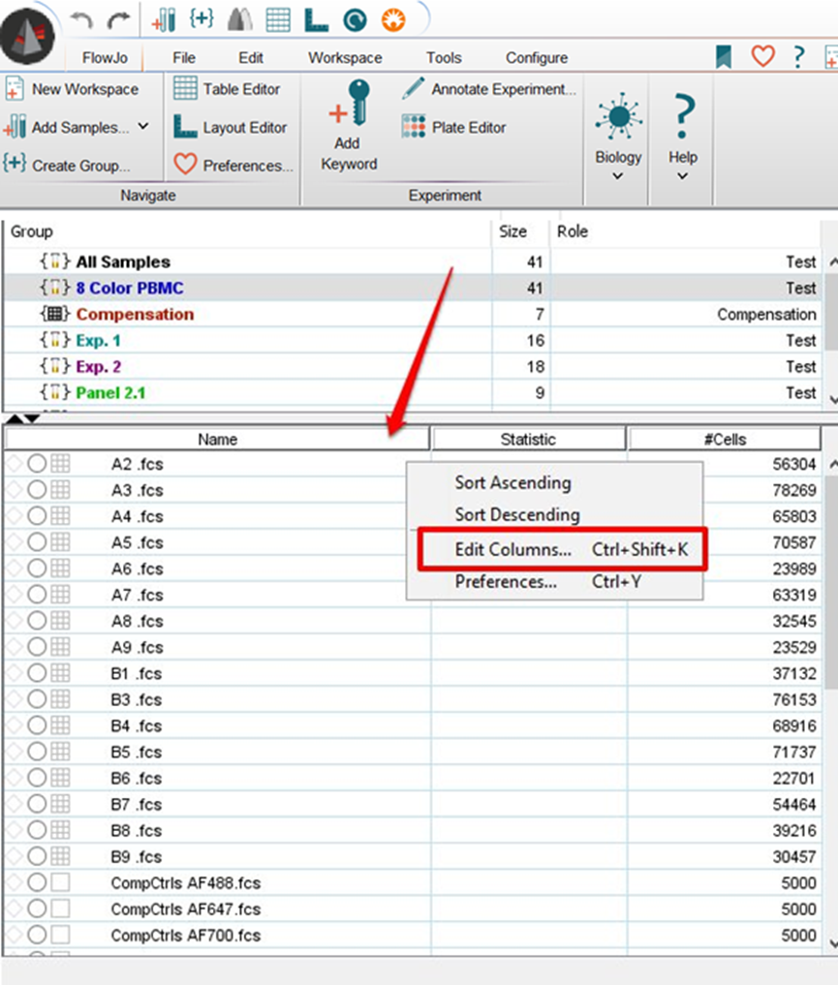Toggle the circle on the B6 .fcs row
The image size is (838, 985).
37,778
